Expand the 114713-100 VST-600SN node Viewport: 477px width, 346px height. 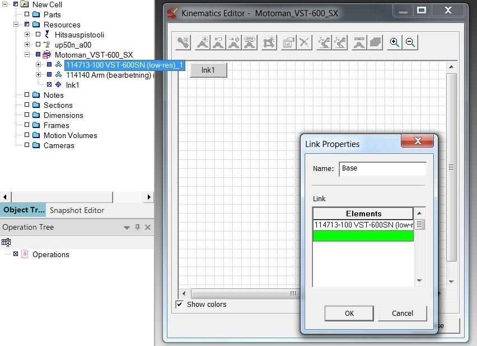(38, 64)
